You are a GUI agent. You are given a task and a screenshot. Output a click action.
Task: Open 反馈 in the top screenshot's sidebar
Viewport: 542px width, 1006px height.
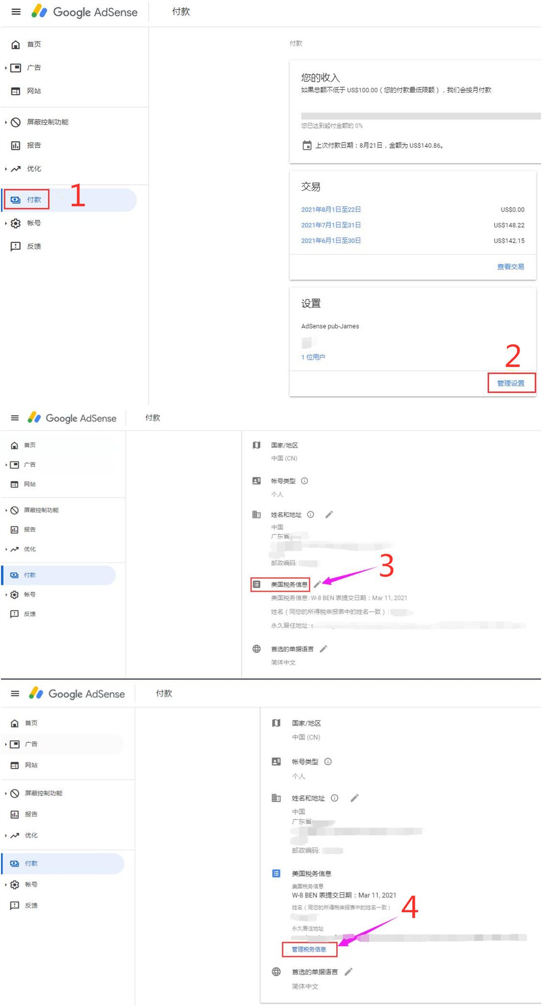tap(33, 246)
